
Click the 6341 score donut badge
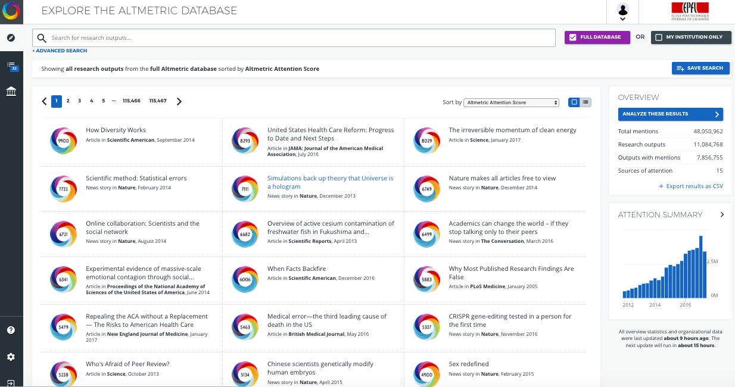63,279
